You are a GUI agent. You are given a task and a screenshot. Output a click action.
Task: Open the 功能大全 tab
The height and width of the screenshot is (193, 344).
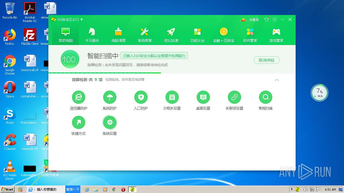(197, 35)
